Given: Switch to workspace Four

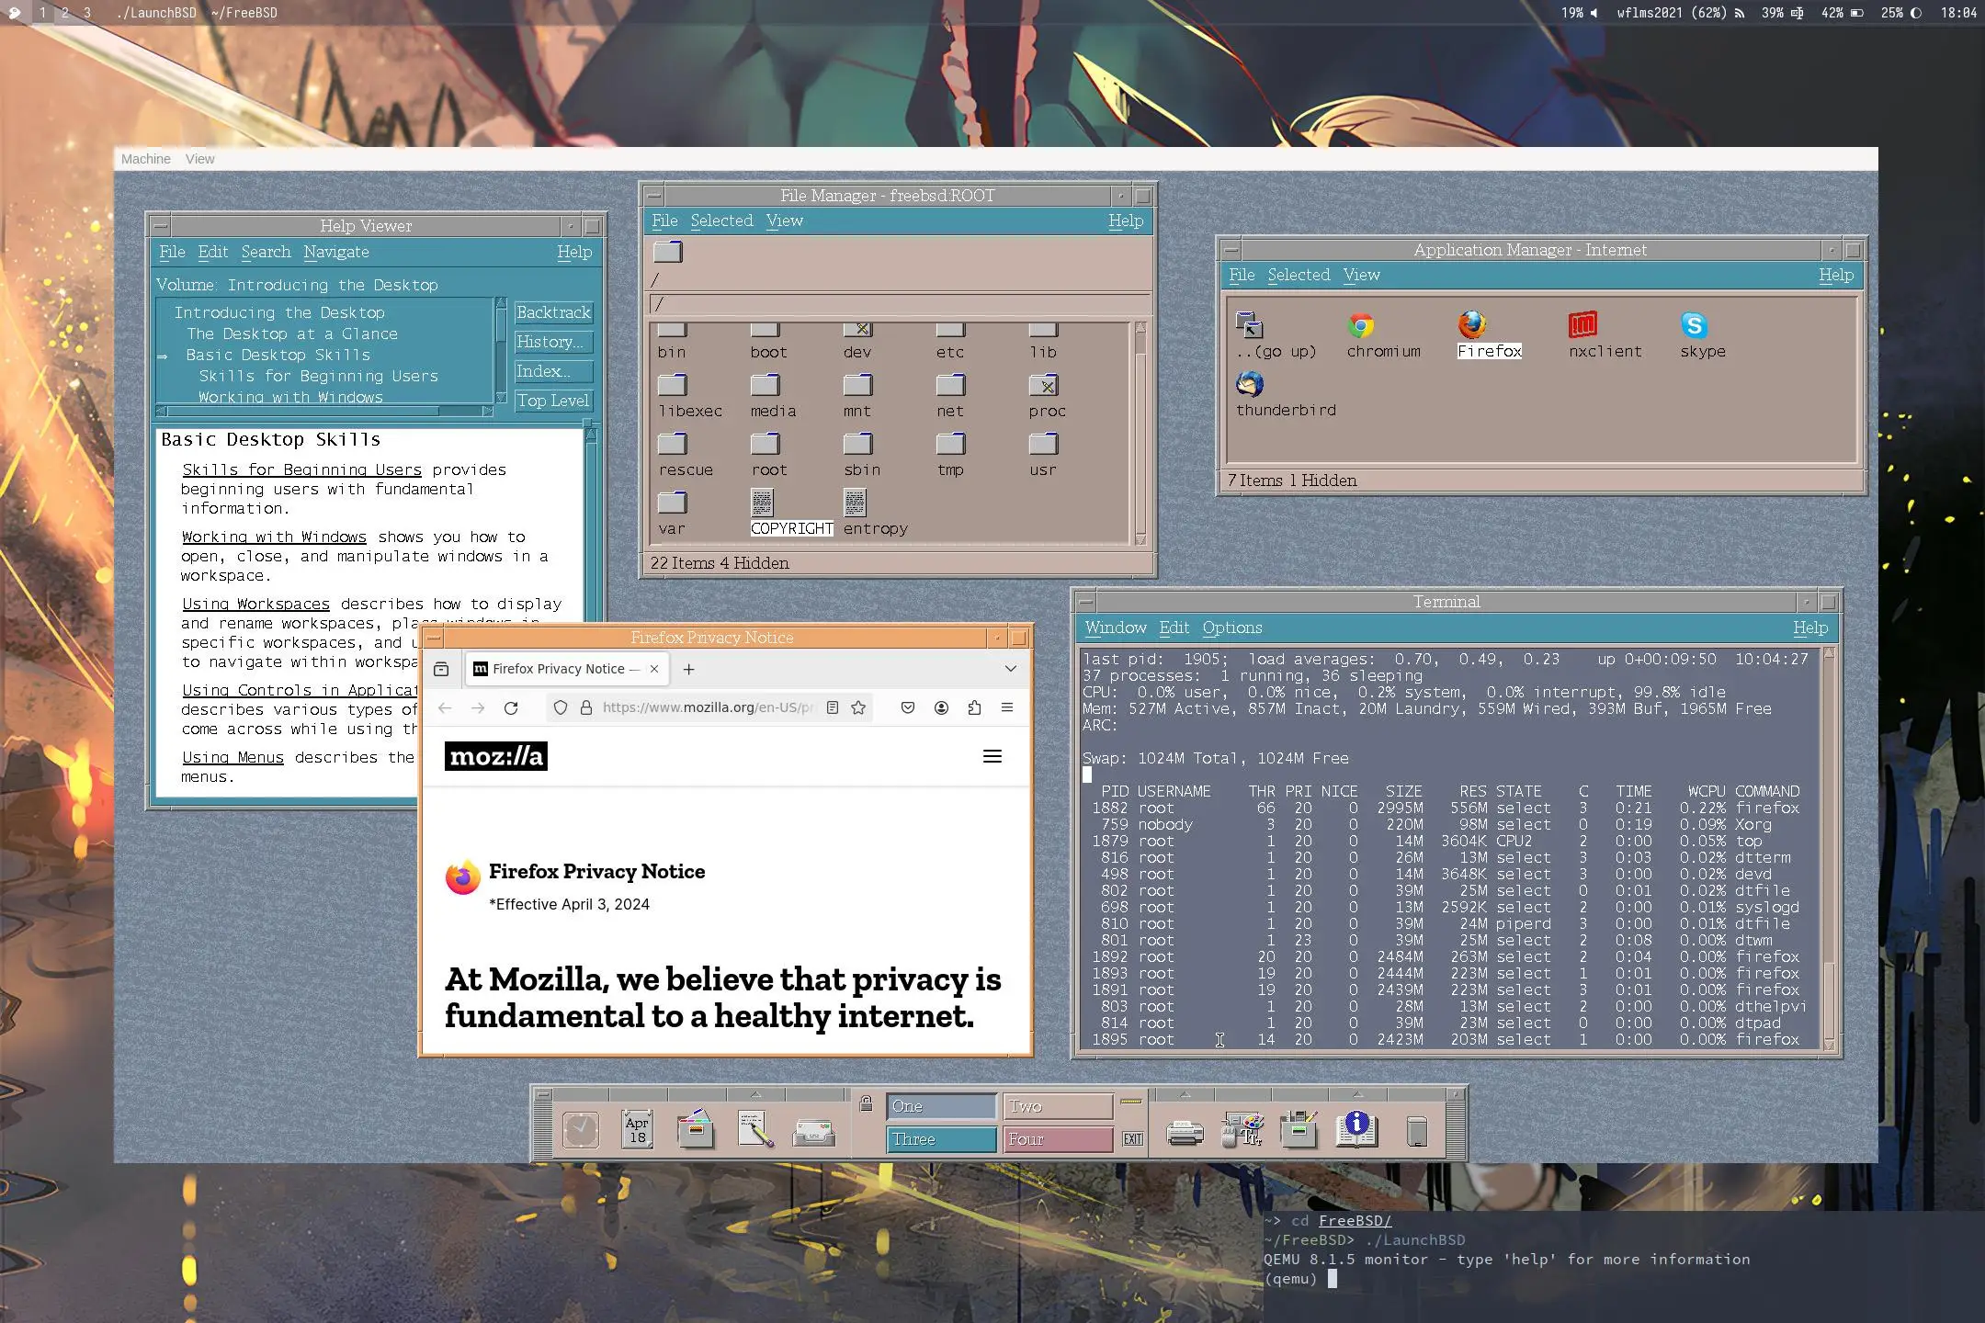Looking at the screenshot, I should pyautogui.click(x=1058, y=1139).
